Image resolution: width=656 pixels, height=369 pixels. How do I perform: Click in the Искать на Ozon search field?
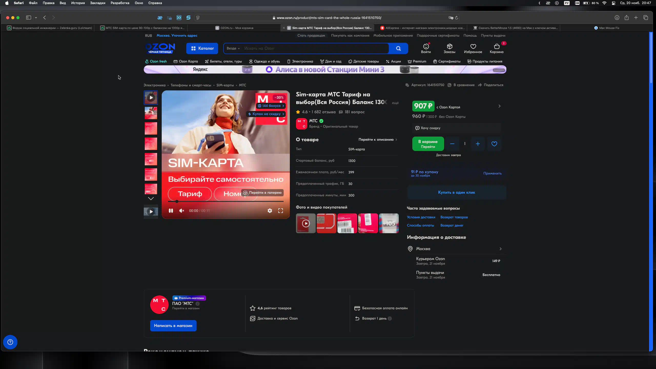pos(315,48)
